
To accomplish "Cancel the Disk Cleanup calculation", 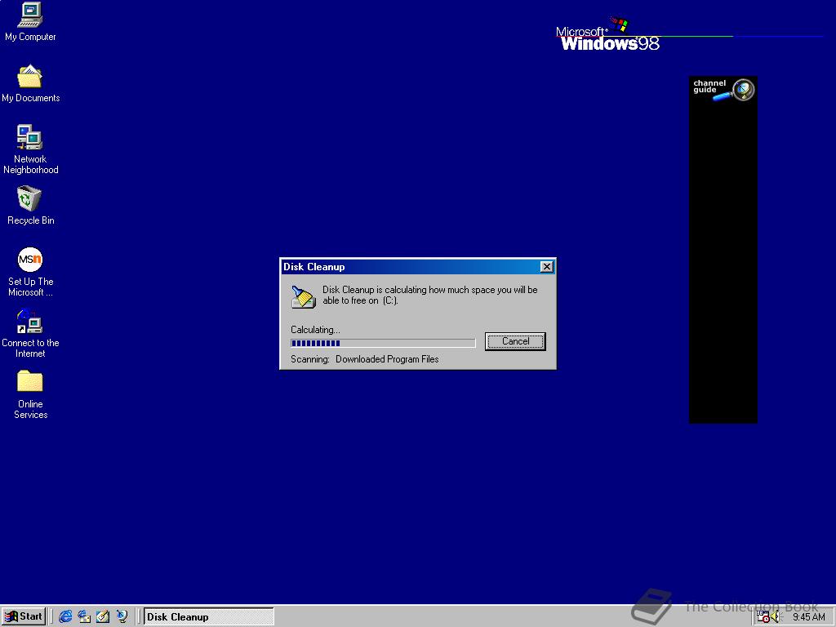I will coord(515,341).
